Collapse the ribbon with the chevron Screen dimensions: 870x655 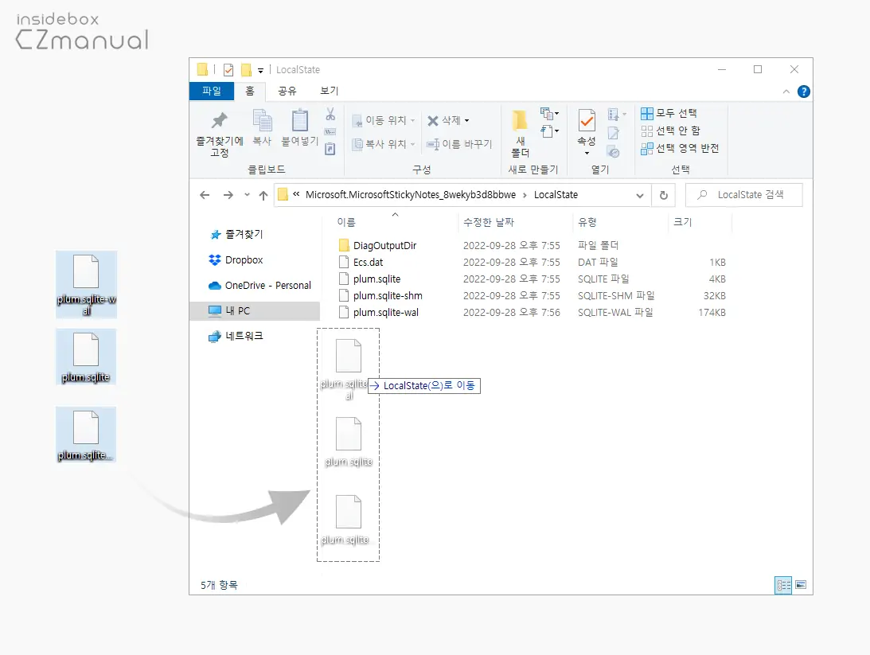(x=786, y=92)
